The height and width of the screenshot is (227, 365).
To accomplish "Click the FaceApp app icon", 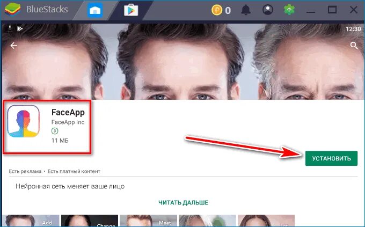I will pyautogui.click(x=23, y=121).
